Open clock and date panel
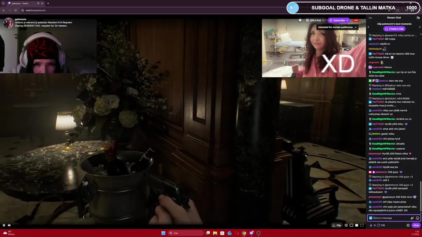Image resolution: width=422 pixels, height=237 pixels. coord(415,233)
